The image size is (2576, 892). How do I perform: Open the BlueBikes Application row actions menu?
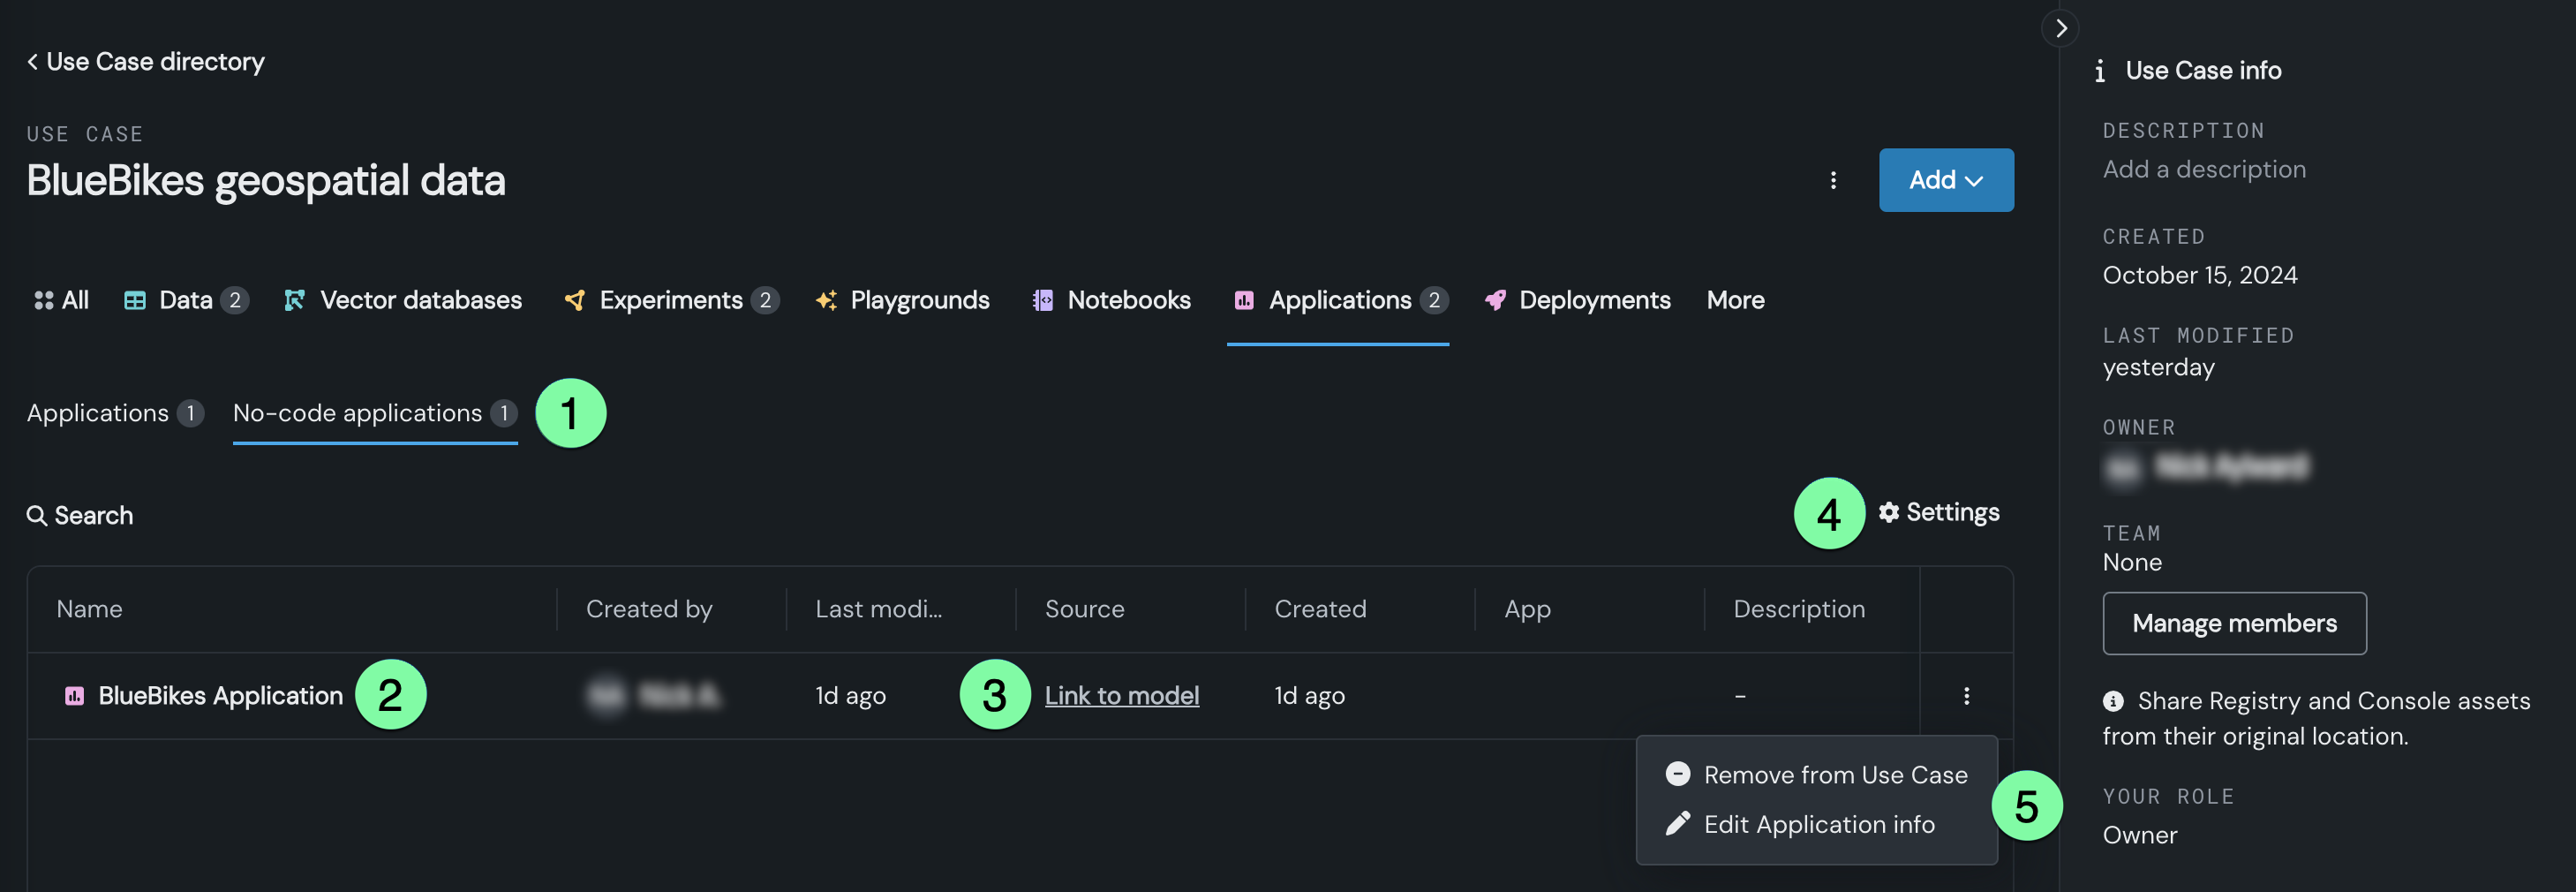1965,695
